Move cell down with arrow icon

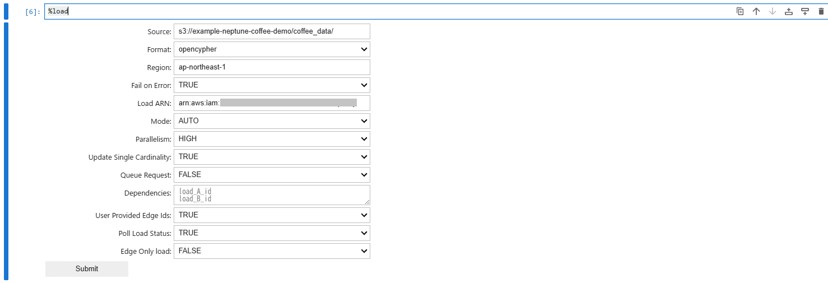click(x=773, y=11)
